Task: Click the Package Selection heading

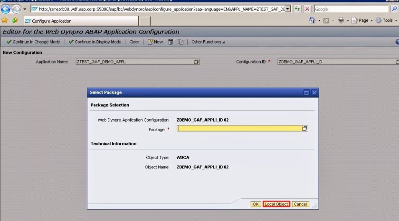Action: tap(110, 105)
